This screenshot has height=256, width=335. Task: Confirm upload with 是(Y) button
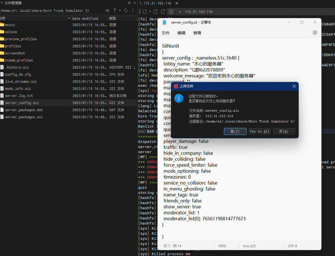(x=235, y=132)
